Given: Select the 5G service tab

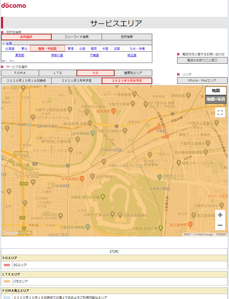Looking at the screenshot, I should tap(96, 73).
